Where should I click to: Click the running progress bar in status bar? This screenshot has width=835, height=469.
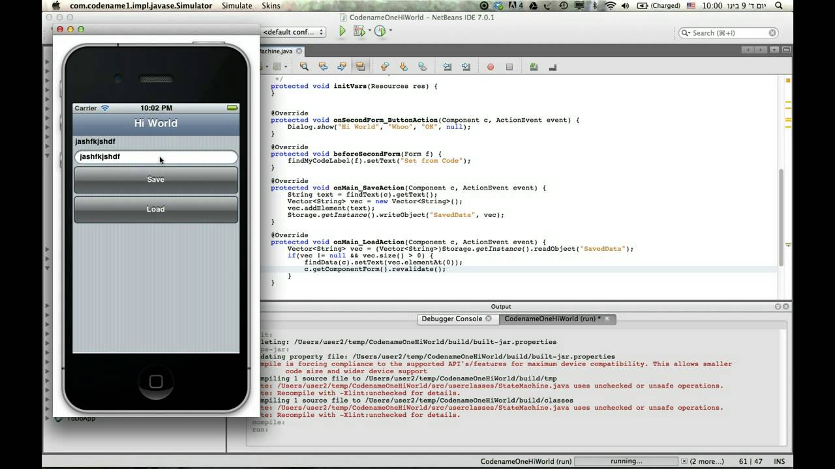coord(626,461)
